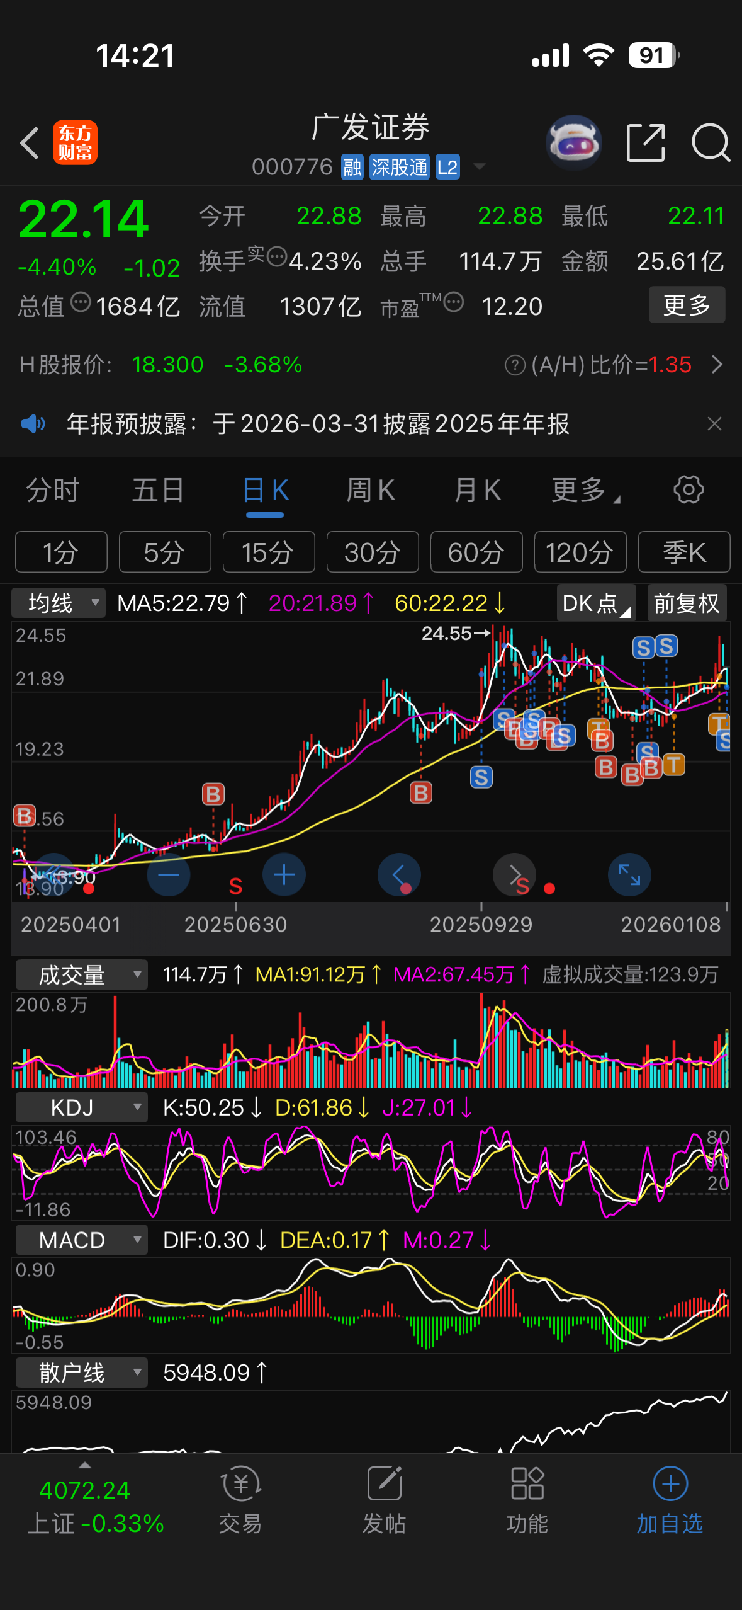Tap info icon beside 市盈TTM
The height and width of the screenshot is (1610, 742).
454,302
